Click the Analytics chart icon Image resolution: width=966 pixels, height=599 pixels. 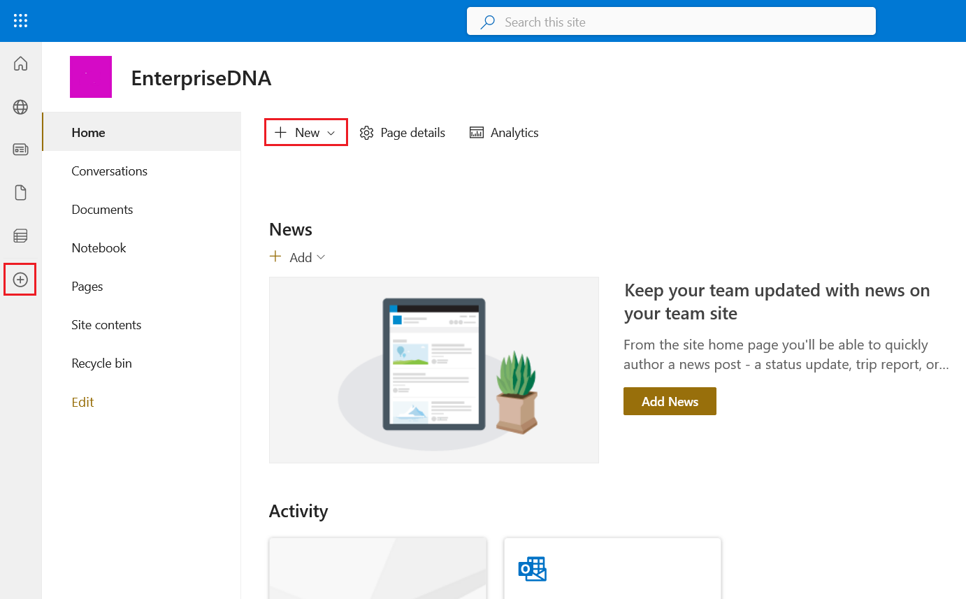click(477, 133)
